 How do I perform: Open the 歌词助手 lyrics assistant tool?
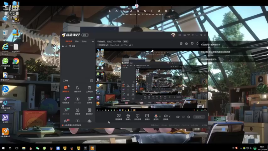click(x=89, y=111)
